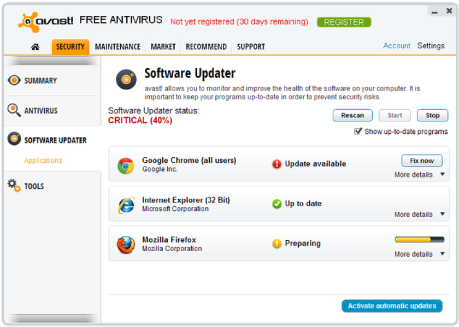Click the Start button
The width and height of the screenshot is (459, 327).
[395, 115]
